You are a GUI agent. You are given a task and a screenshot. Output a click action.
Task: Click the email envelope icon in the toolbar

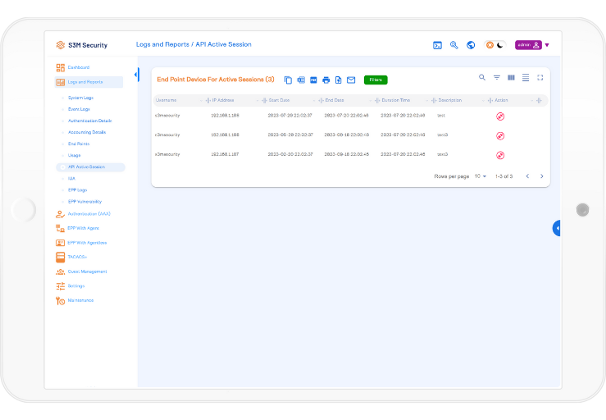[x=351, y=80]
